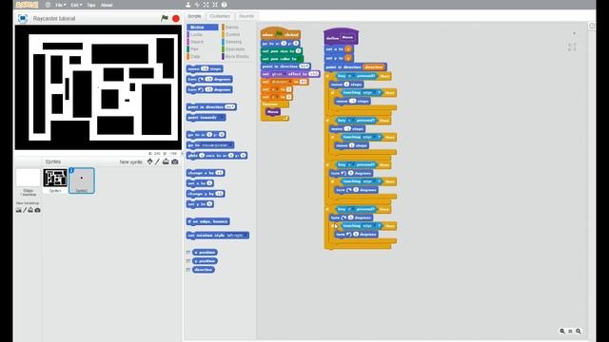Select the Control block category
The width and height of the screenshot is (609, 342).
pos(237,34)
